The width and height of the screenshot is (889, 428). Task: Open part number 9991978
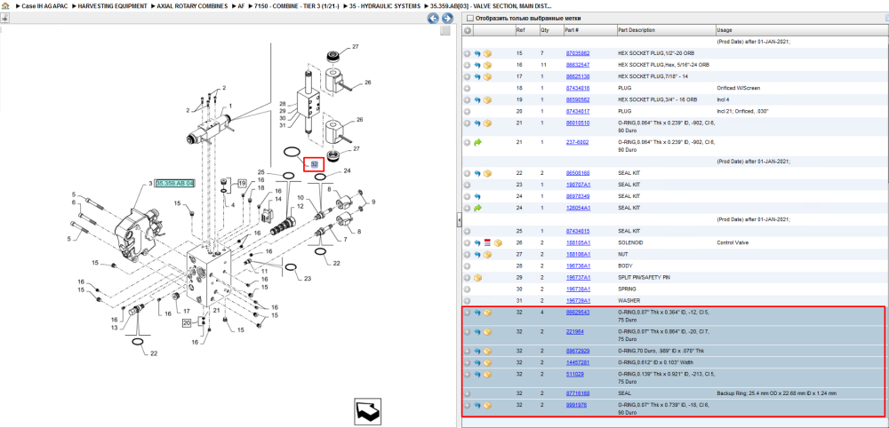[575, 405]
